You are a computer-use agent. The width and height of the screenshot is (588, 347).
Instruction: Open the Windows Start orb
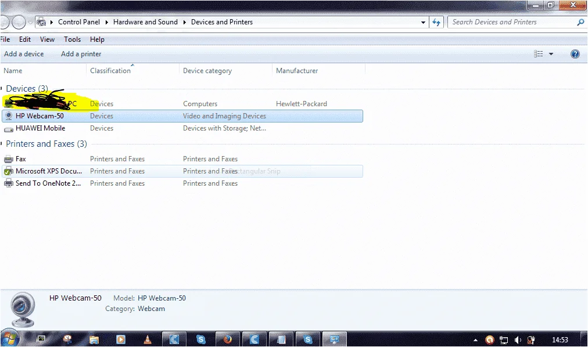tap(9, 339)
